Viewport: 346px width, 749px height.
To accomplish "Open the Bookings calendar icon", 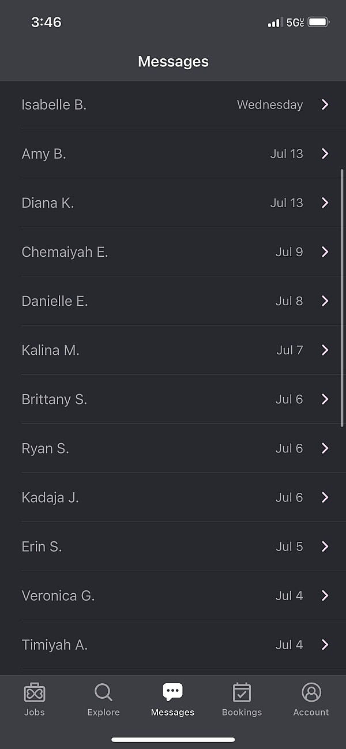I will pyautogui.click(x=242, y=692).
